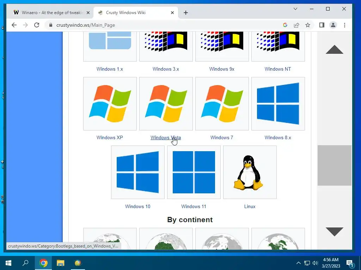Viewport: 361px width, 270px height.
Task: Click the Google icon in the address bar
Action: click(285, 25)
